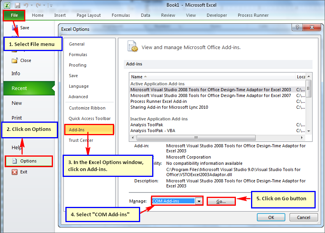
Task: Select Customize Ribbon category
Action: [87, 108]
